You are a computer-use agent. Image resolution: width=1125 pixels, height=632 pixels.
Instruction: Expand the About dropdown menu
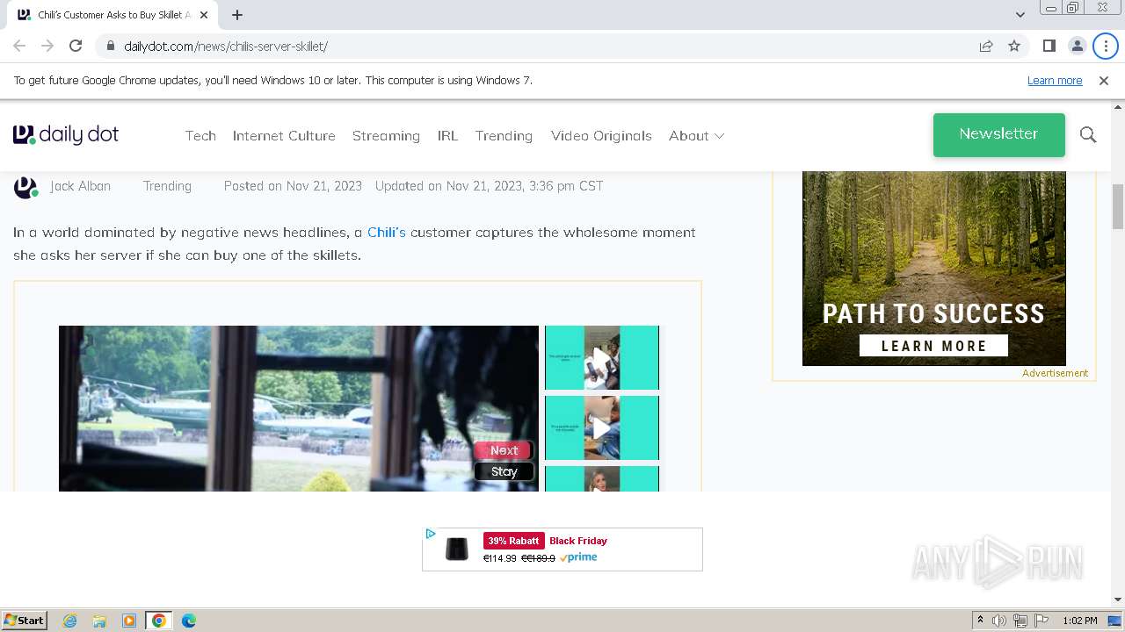696,135
